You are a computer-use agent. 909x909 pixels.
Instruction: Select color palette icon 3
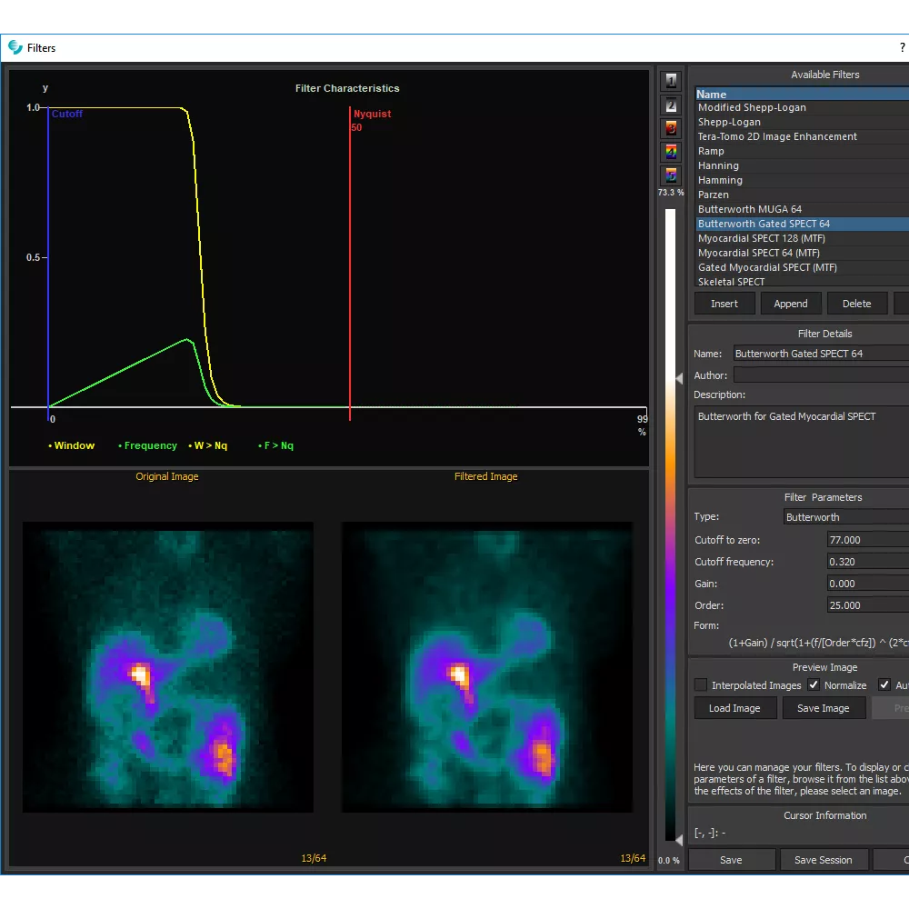[x=671, y=128]
